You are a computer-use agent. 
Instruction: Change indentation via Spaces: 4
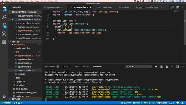(137, 103)
